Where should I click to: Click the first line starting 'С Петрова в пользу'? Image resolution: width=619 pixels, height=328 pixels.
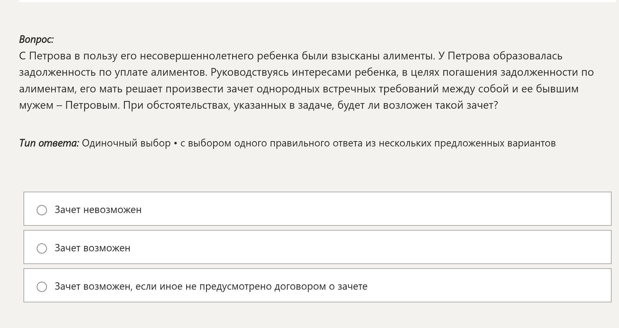[x=291, y=56]
